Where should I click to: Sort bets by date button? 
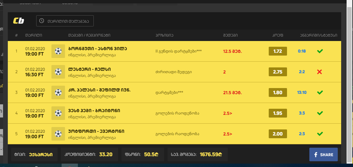pos(65,21)
